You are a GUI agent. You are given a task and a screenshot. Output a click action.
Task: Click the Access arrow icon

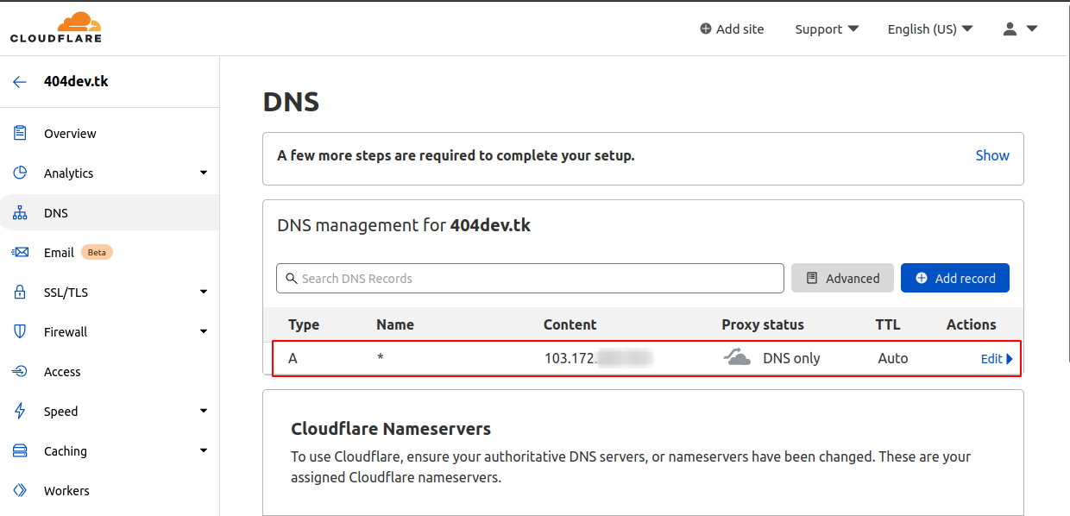click(x=20, y=371)
